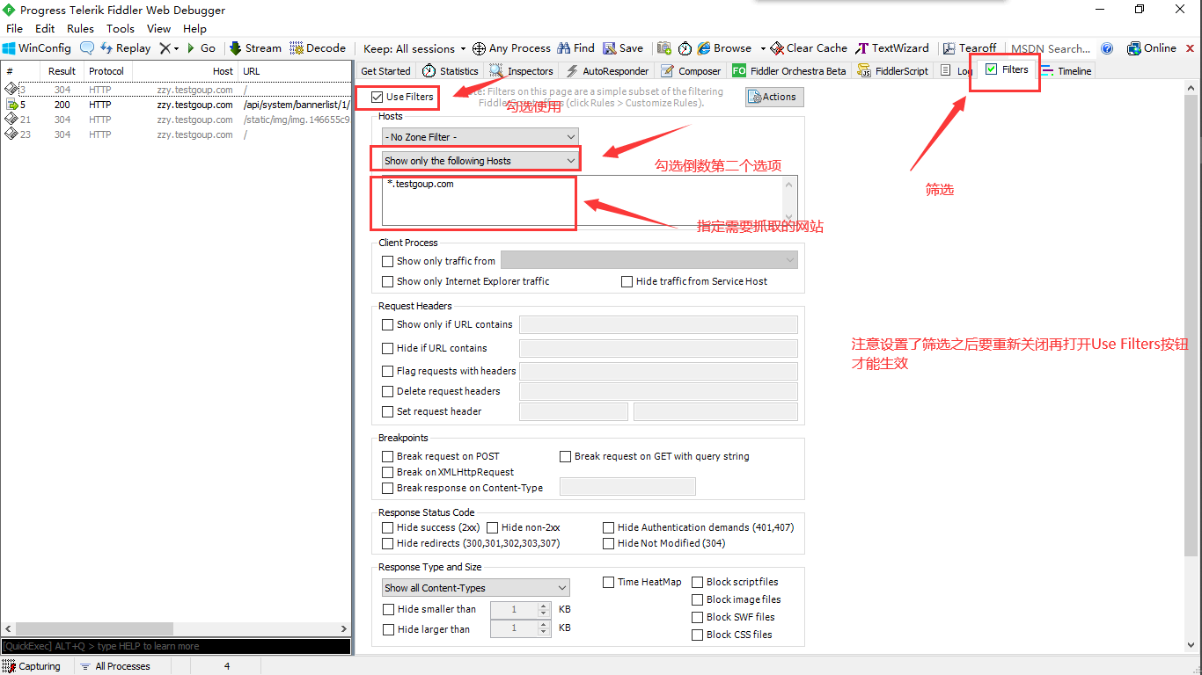
Task: Check Hide Not Modified (304)
Action: (609, 543)
